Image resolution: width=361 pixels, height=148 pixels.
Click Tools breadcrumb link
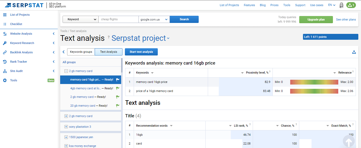coord(64,31)
